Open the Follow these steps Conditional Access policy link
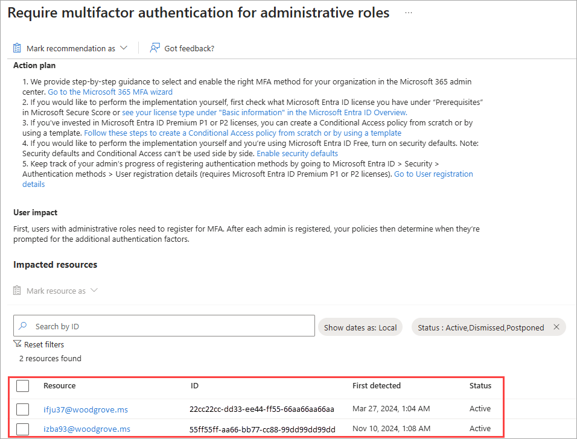Viewport: 577px width, 439px height. pyautogui.click(x=243, y=133)
